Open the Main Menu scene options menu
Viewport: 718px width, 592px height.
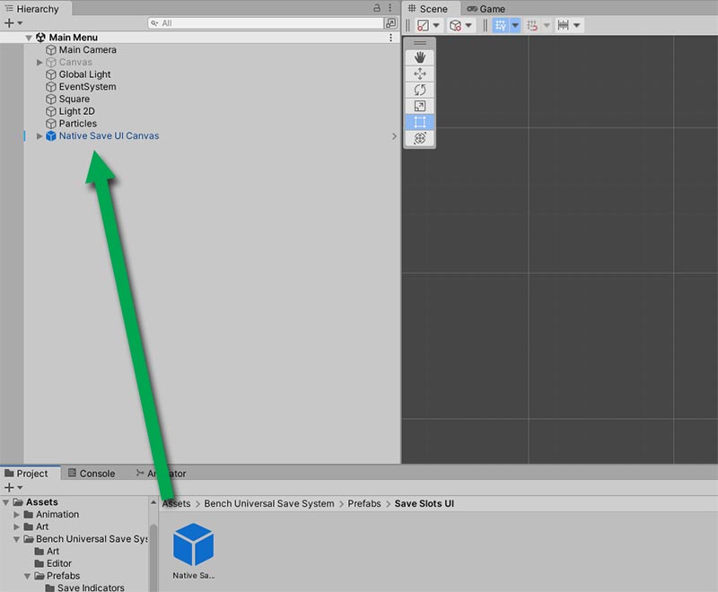click(x=390, y=38)
